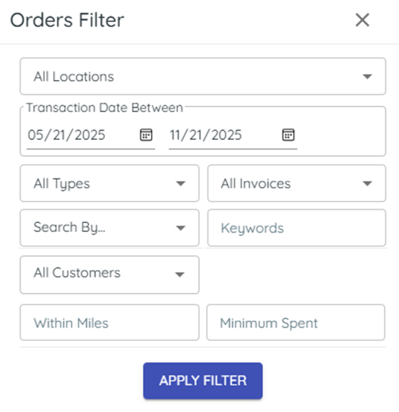Click the Transaction Date Between label
This screenshot has width=399, height=412.
(x=104, y=108)
